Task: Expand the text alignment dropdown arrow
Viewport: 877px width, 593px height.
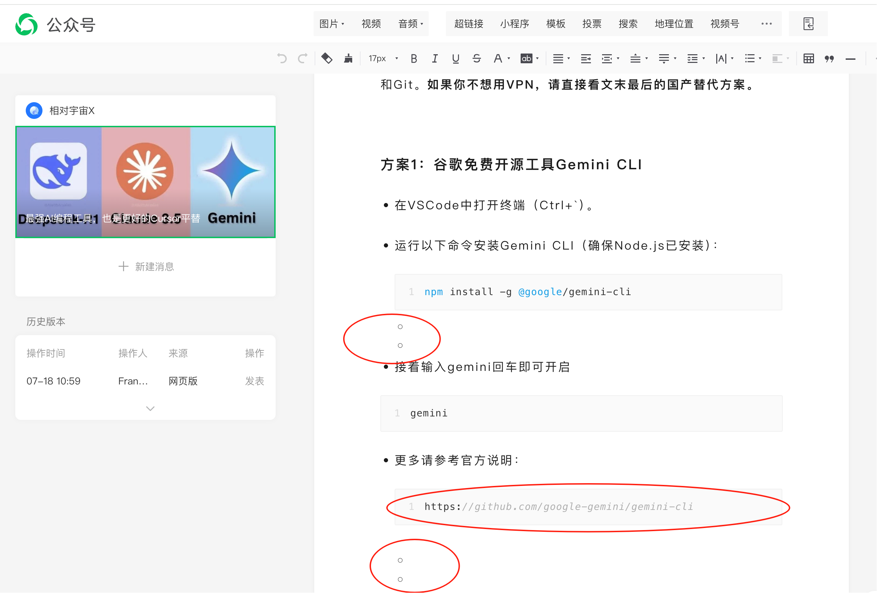Action: click(x=568, y=58)
